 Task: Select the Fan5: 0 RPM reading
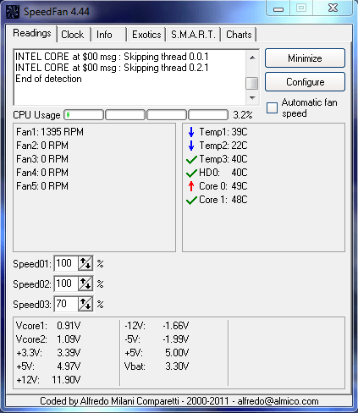click(42, 186)
